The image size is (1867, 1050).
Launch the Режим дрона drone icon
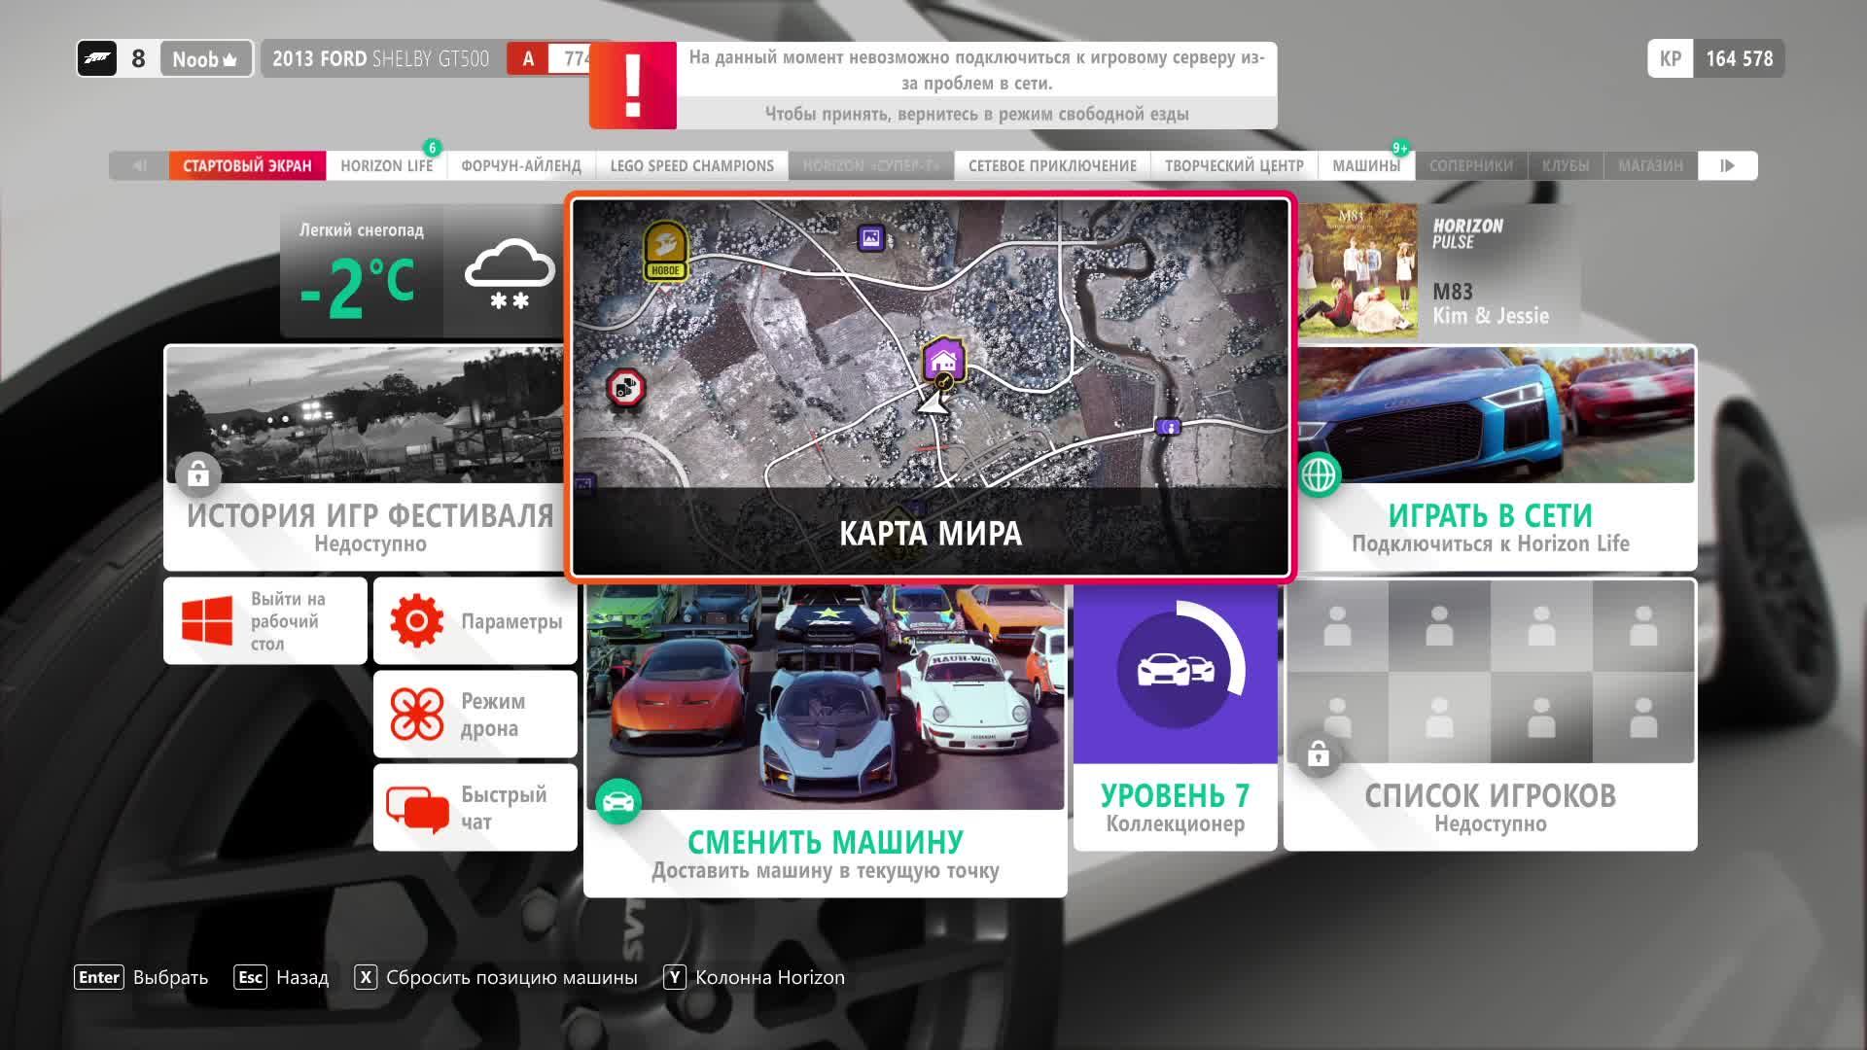(x=416, y=715)
